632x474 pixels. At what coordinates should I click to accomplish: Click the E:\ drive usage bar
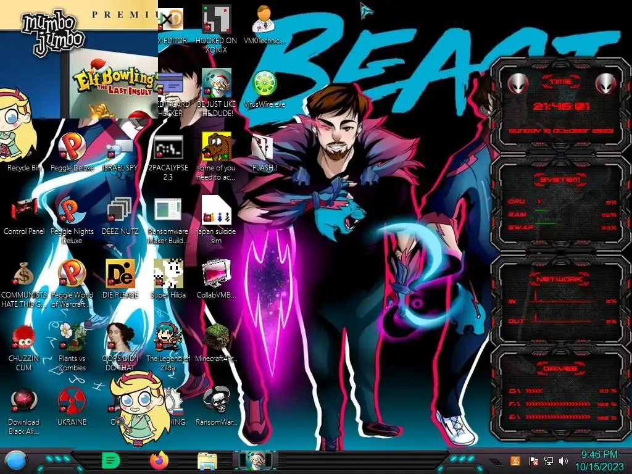tap(563, 417)
